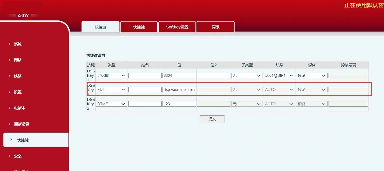This screenshot has height=171, width=384.
Task: Click the 提交 submit button
Action: pos(212,119)
